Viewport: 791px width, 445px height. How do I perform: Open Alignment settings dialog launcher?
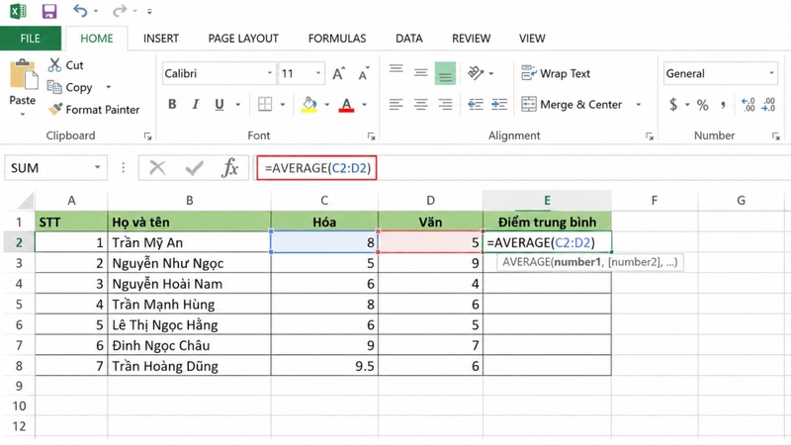click(650, 135)
